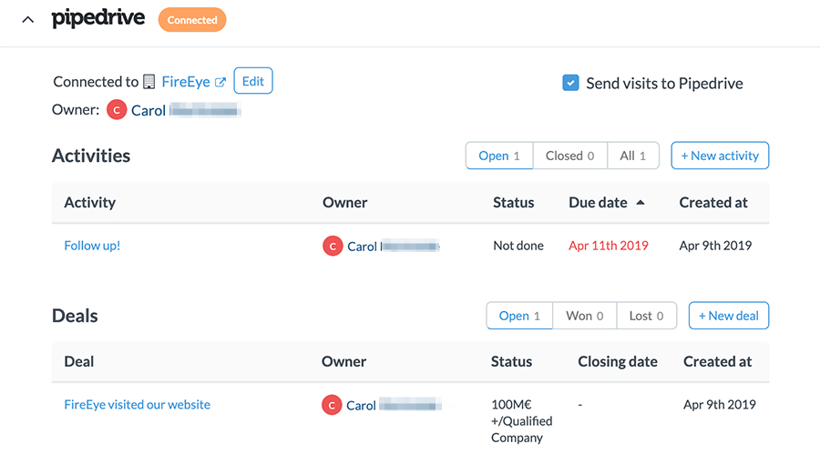The width and height of the screenshot is (820, 474).
Task: Click the Edit button next to FireEye
Action: [253, 81]
